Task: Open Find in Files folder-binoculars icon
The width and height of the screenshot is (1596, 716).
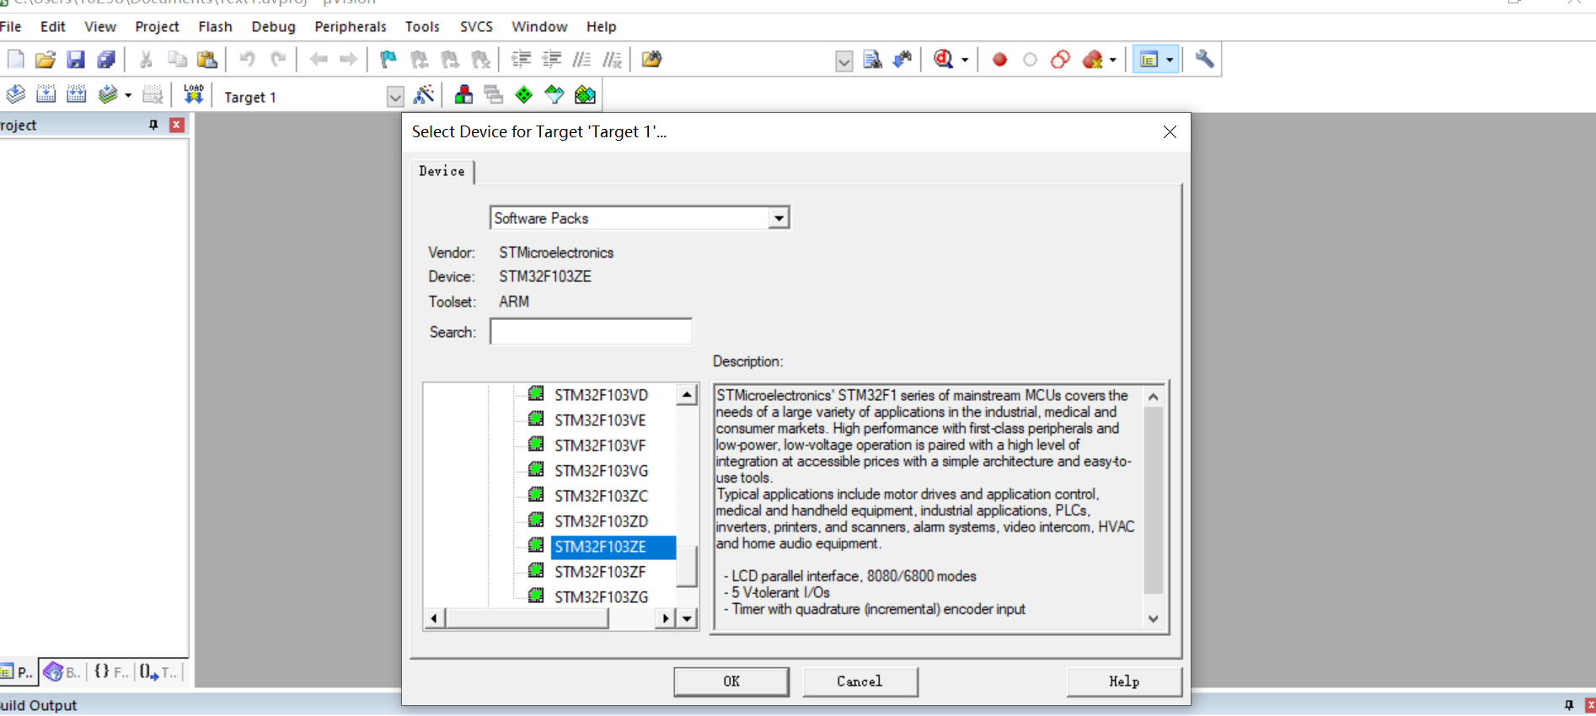Action: click(652, 59)
